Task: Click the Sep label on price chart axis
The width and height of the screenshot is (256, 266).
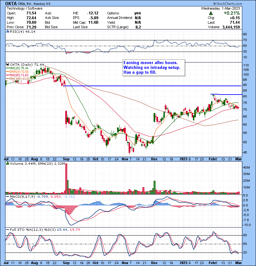Action: point(66,159)
